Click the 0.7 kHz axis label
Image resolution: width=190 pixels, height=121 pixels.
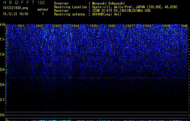click(2, 100)
